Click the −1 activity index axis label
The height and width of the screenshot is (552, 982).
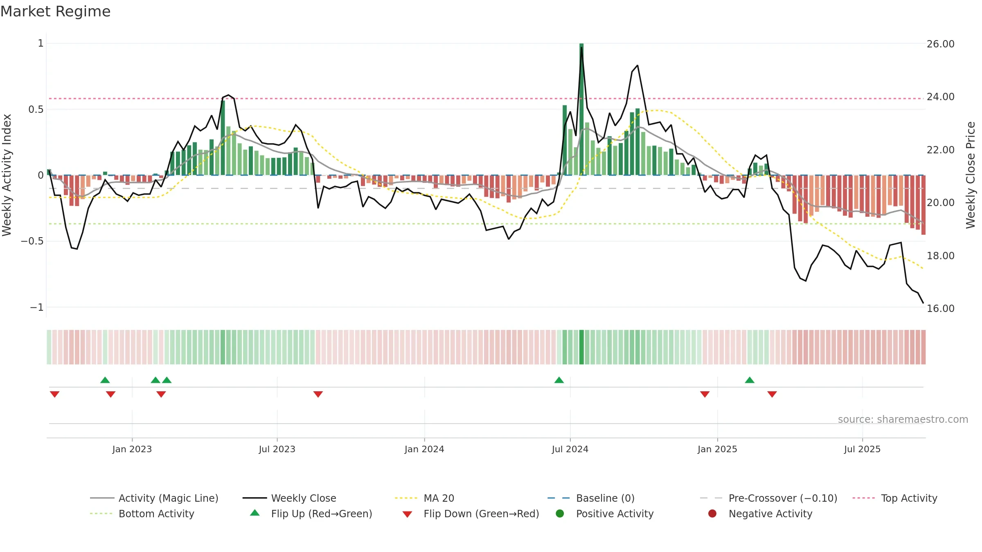[36, 307]
